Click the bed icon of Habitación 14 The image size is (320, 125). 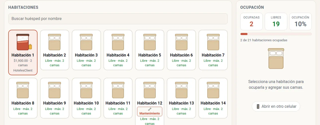pyautogui.click(x=213, y=90)
